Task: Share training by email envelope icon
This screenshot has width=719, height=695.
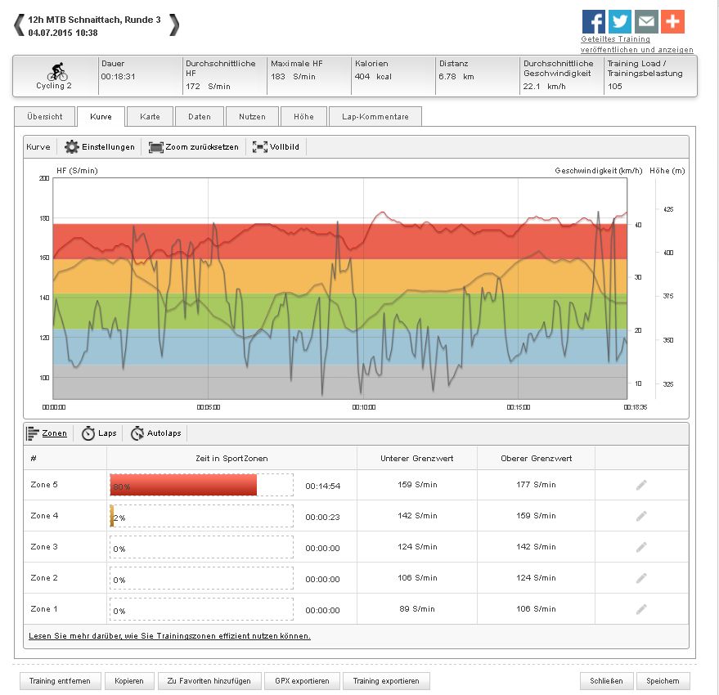Action: point(646,22)
